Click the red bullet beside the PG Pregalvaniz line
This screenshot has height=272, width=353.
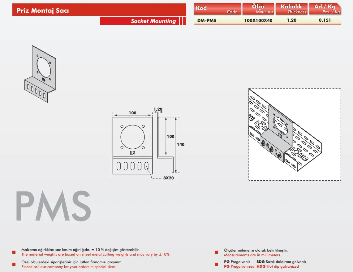217,264
